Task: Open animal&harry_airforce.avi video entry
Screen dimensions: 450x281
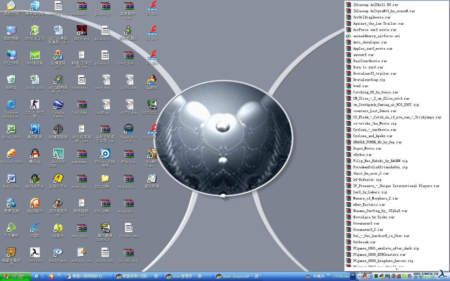Action: pyautogui.click(x=396, y=36)
